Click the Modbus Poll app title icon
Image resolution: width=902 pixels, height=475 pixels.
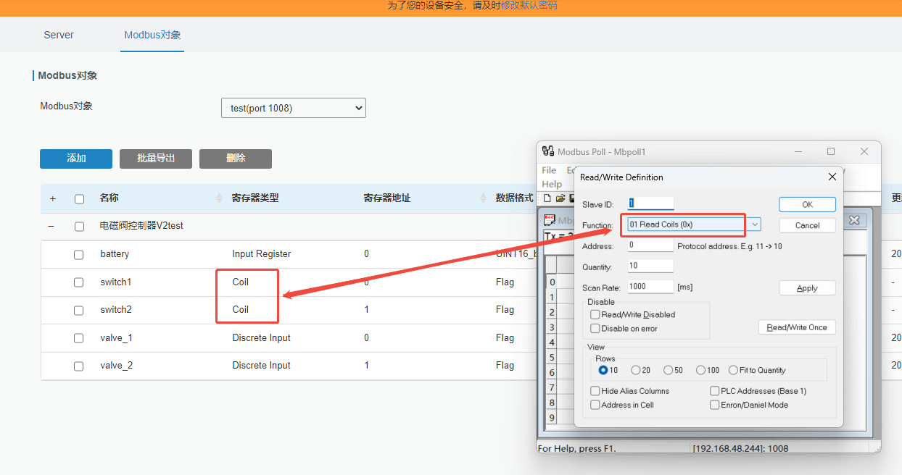[x=548, y=151]
